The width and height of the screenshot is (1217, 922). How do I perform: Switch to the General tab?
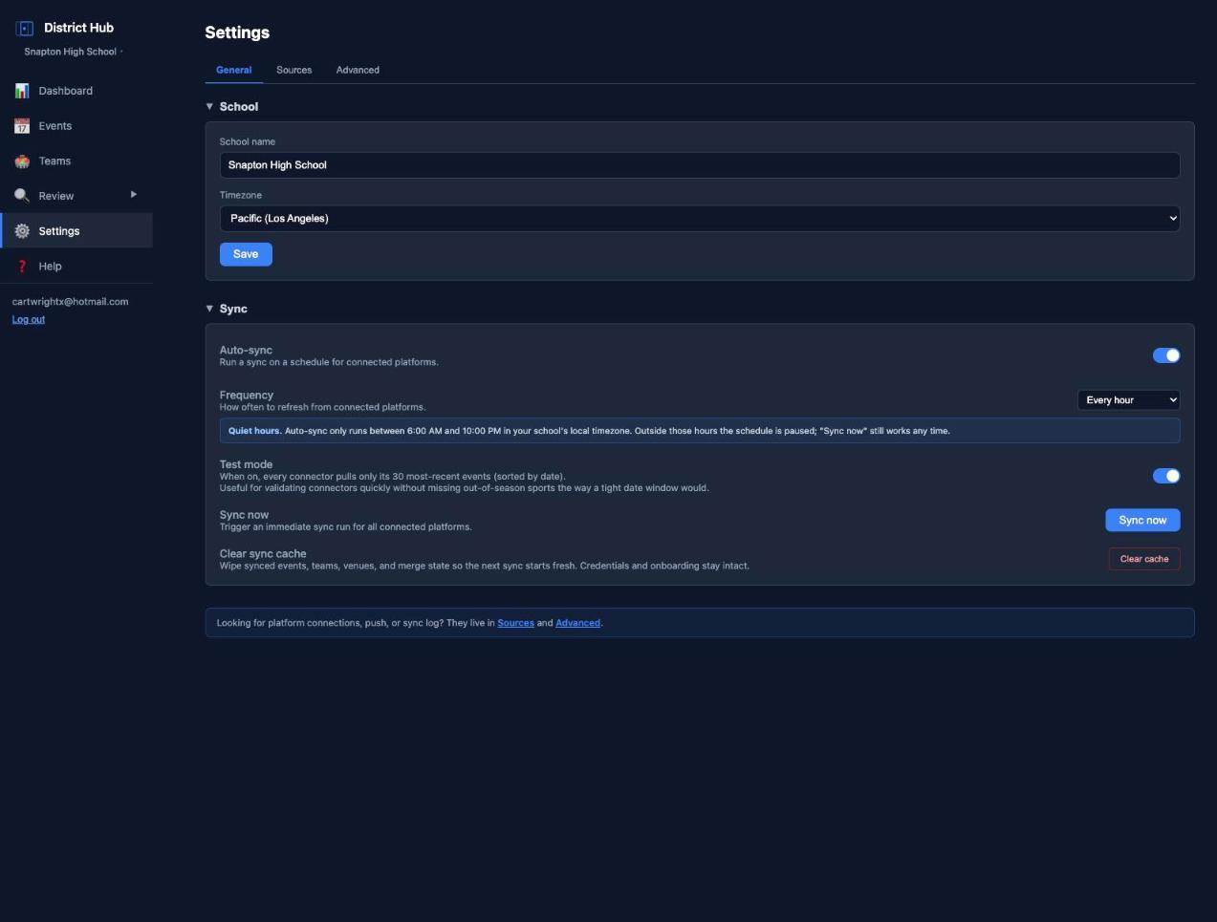click(234, 70)
